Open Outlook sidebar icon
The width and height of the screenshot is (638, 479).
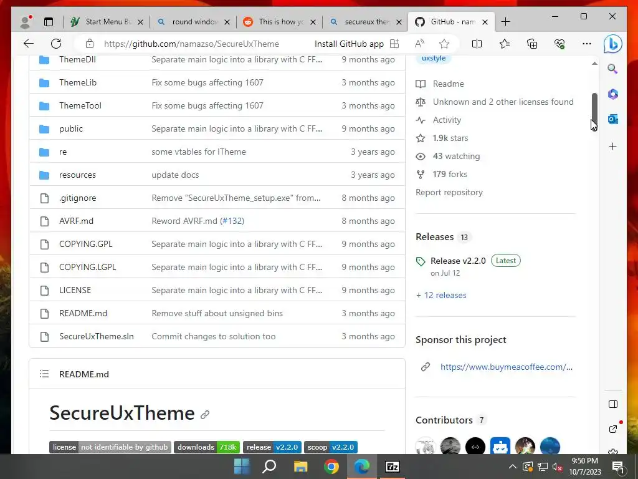point(613,119)
